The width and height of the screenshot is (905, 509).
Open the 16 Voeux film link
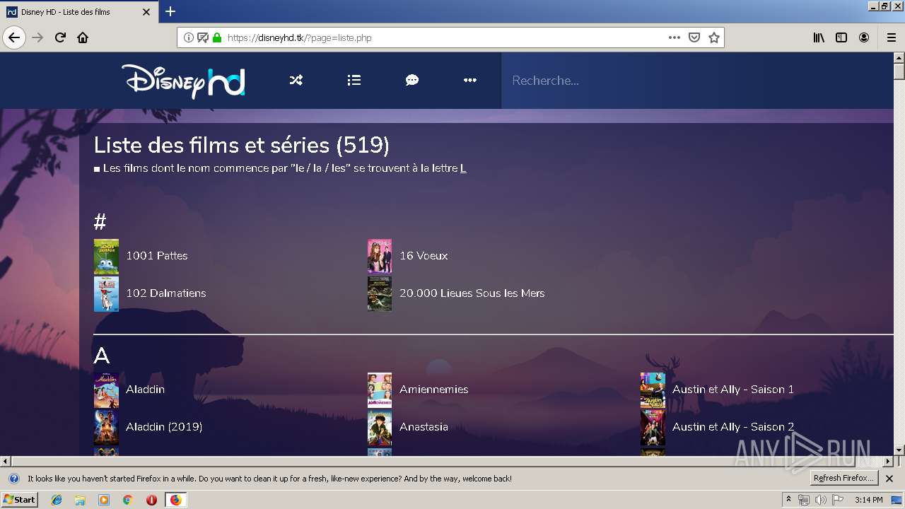pyautogui.click(x=424, y=256)
